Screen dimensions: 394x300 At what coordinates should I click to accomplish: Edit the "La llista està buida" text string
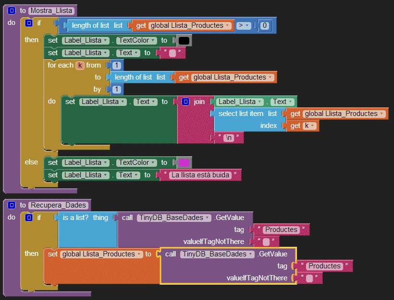[201, 175]
